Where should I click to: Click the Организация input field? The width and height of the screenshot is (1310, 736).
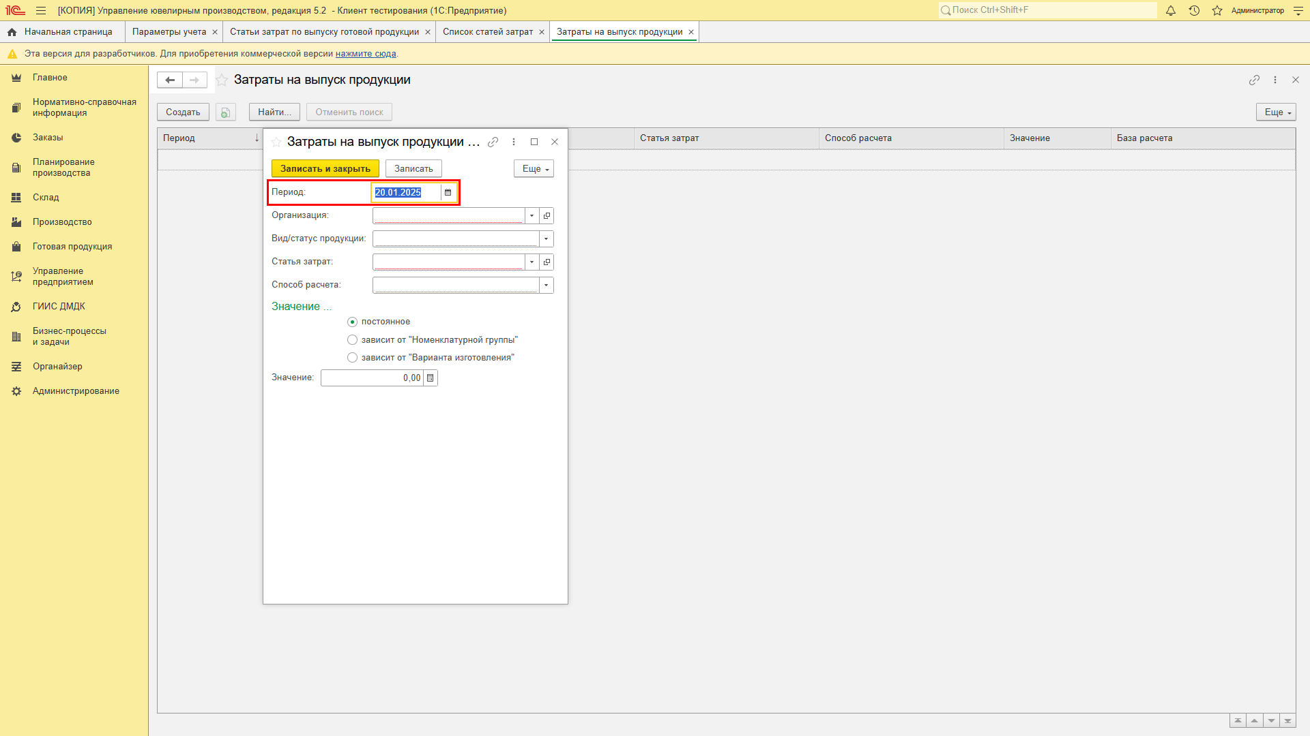coord(449,215)
